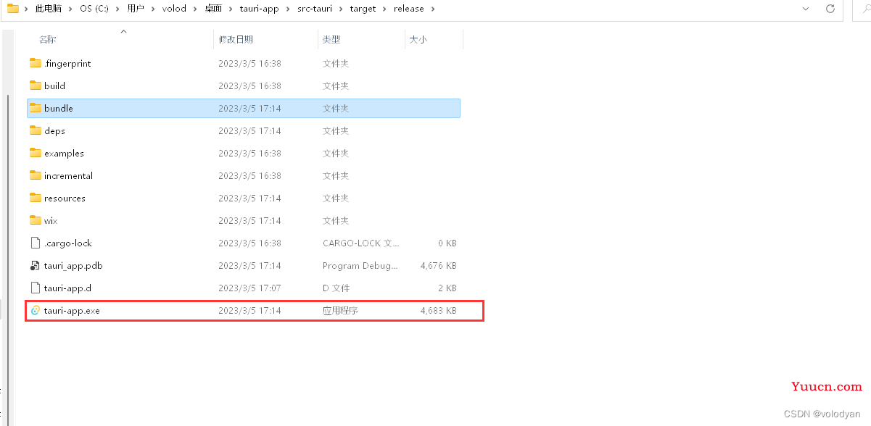Expand chevron after release in path
The width and height of the screenshot is (871, 426).
(433, 9)
